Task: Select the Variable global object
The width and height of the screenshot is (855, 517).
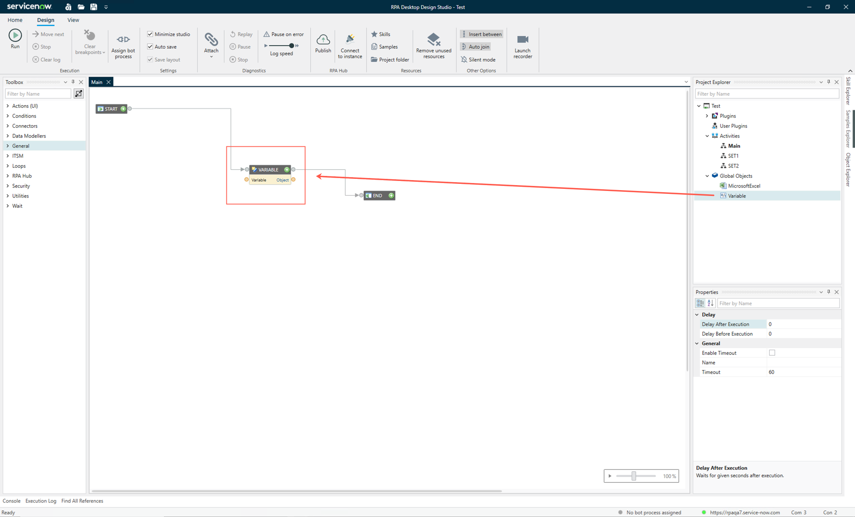Action: click(737, 196)
